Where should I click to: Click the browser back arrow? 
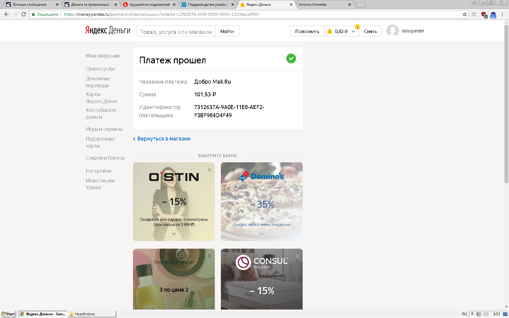pos(7,14)
